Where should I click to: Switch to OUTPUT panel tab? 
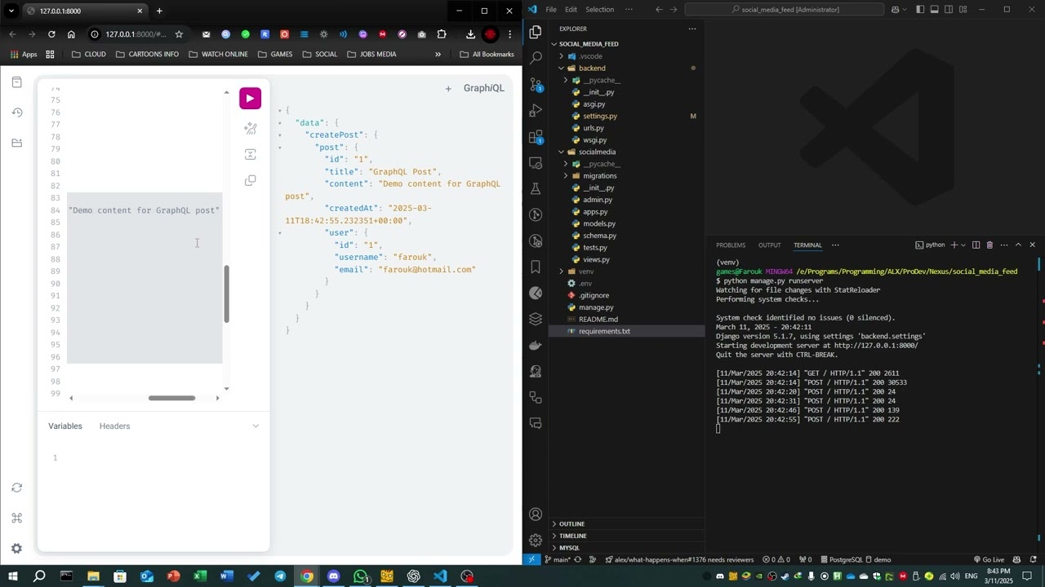point(770,245)
